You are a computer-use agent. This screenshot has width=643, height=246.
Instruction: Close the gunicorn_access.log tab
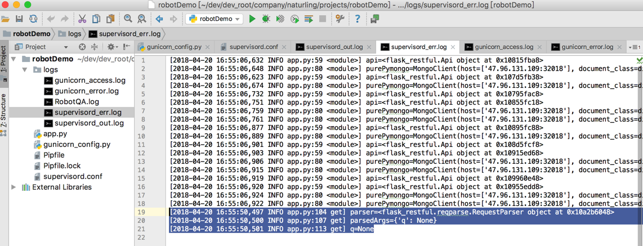[539, 47]
